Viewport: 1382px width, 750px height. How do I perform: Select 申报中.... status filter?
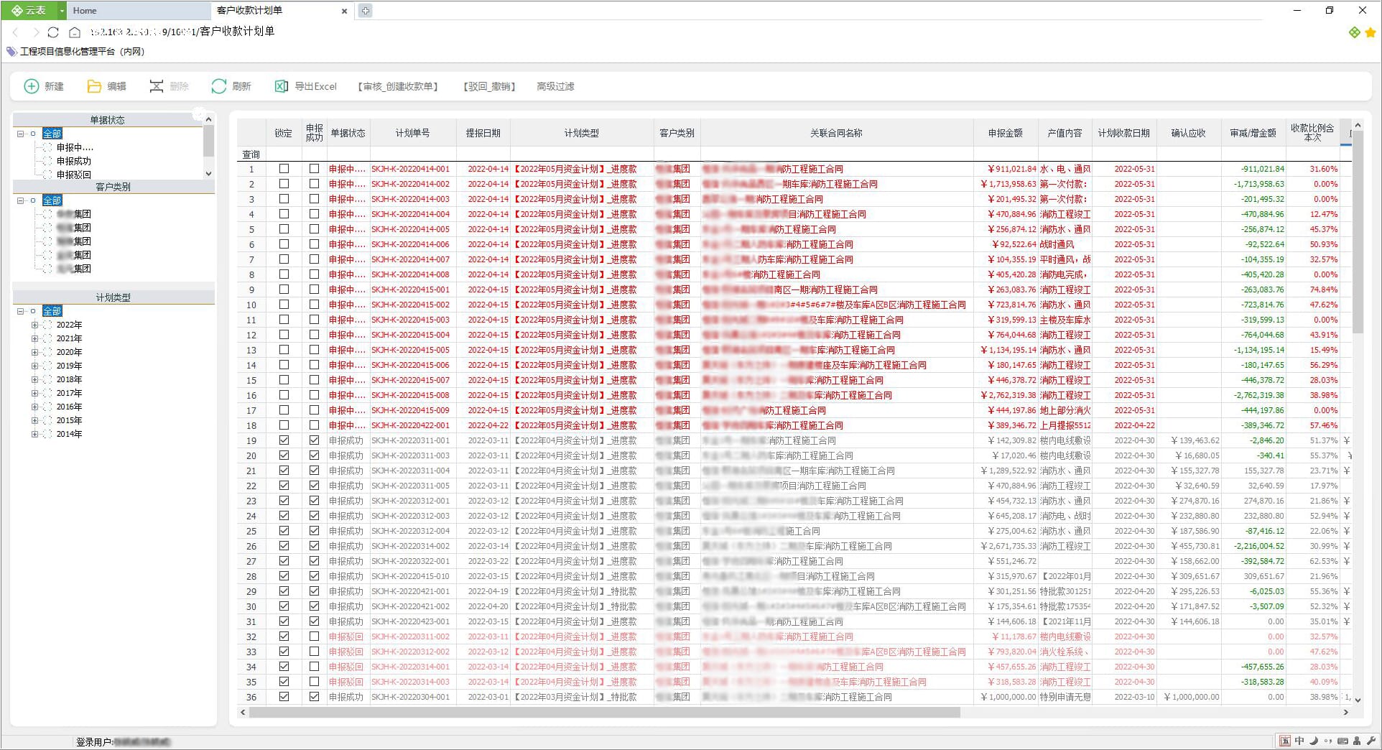pos(75,147)
